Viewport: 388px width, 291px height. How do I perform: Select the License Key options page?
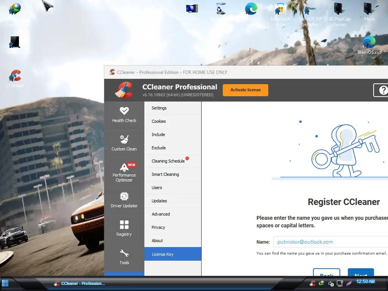tap(173, 254)
